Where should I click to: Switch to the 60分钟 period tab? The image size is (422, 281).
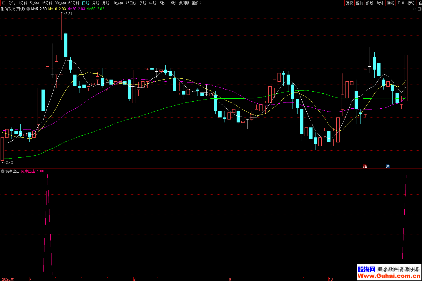(74, 3)
